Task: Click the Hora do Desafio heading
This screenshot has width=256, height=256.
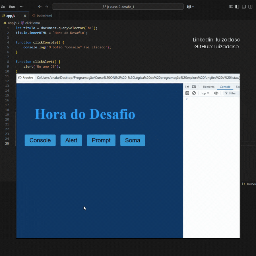Action: [x=85, y=114]
